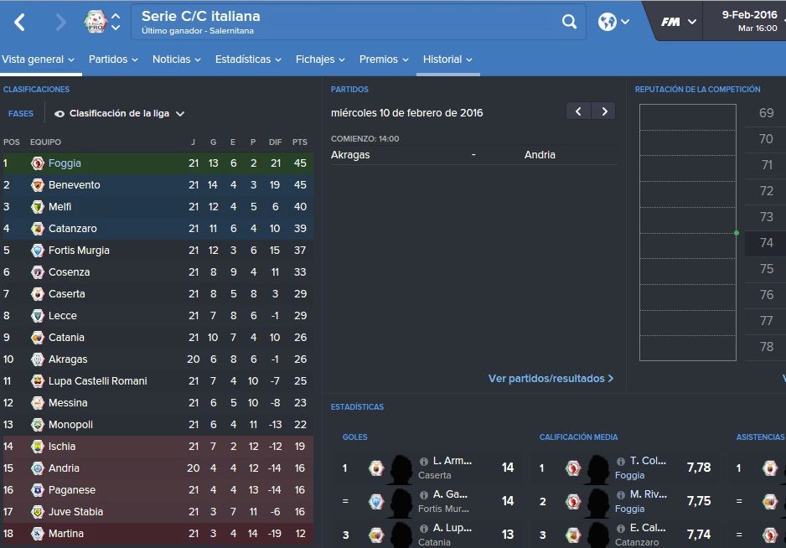Open the world globe menu icon
The image size is (786, 548).
pyautogui.click(x=607, y=22)
